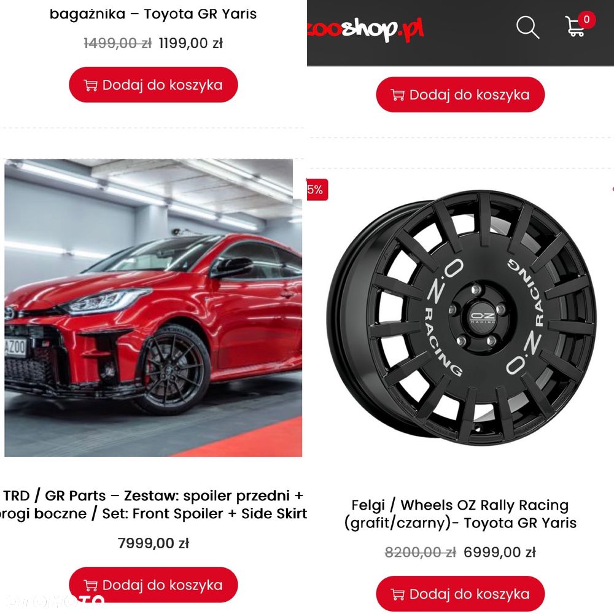Viewport: 614px width, 614px height.
Task: Add TRD GR Parts spoiler set to cart
Action: (153, 585)
